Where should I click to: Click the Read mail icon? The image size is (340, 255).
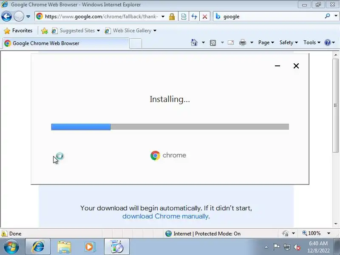tap(231, 42)
